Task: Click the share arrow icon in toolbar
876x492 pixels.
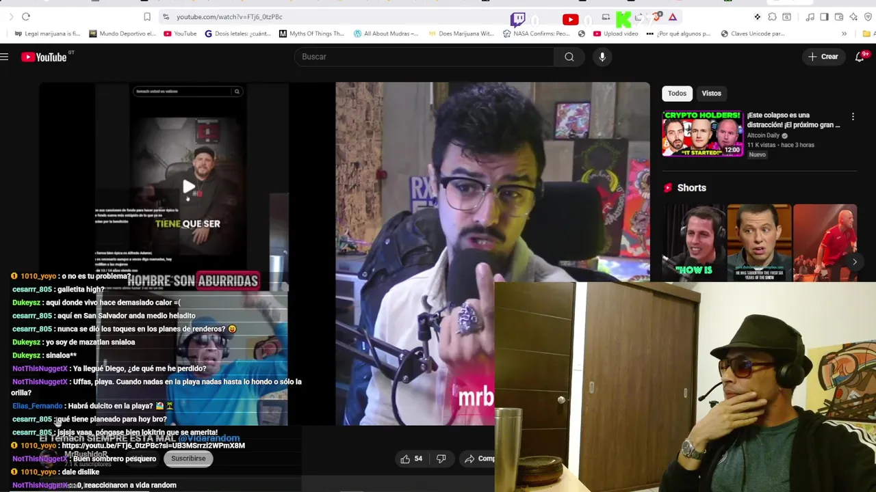Action: click(639, 17)
